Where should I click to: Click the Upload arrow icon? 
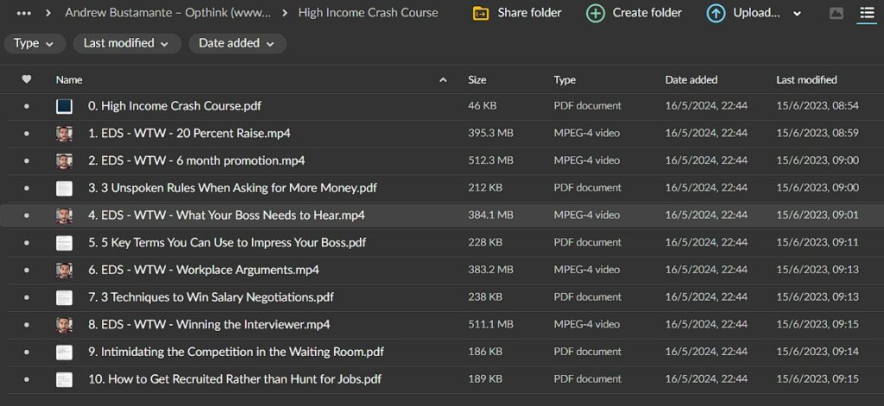pos(716,13)
